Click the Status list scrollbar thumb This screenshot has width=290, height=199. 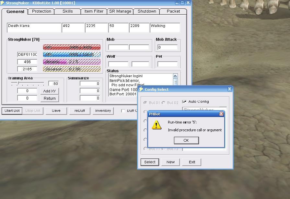pos(176,82)
